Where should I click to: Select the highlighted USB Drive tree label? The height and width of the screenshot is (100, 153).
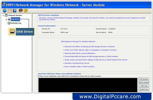[x=15, y=19]
